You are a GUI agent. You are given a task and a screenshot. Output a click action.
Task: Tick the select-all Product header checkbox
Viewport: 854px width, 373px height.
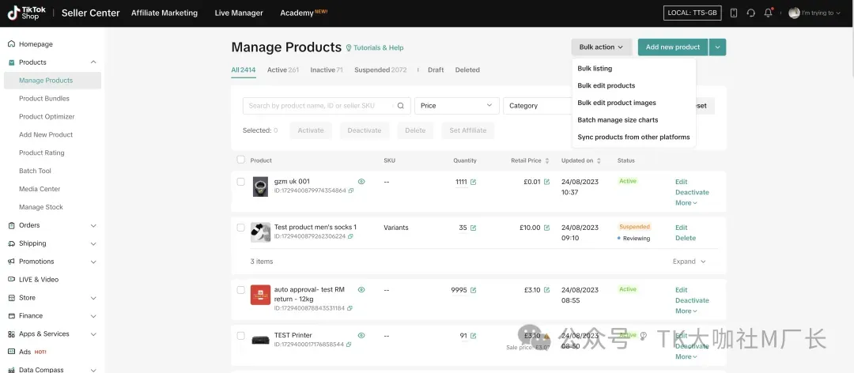pos(240,160)
